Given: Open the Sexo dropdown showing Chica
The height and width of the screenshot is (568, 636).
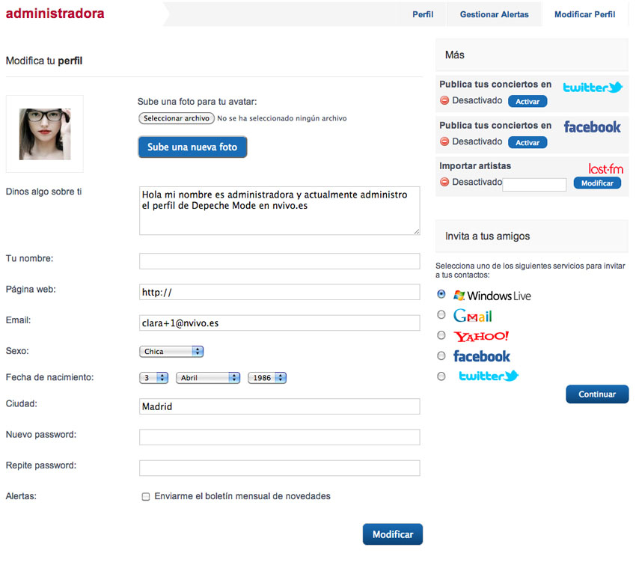Looking at the screenshot, I should [x=171, y=351].
